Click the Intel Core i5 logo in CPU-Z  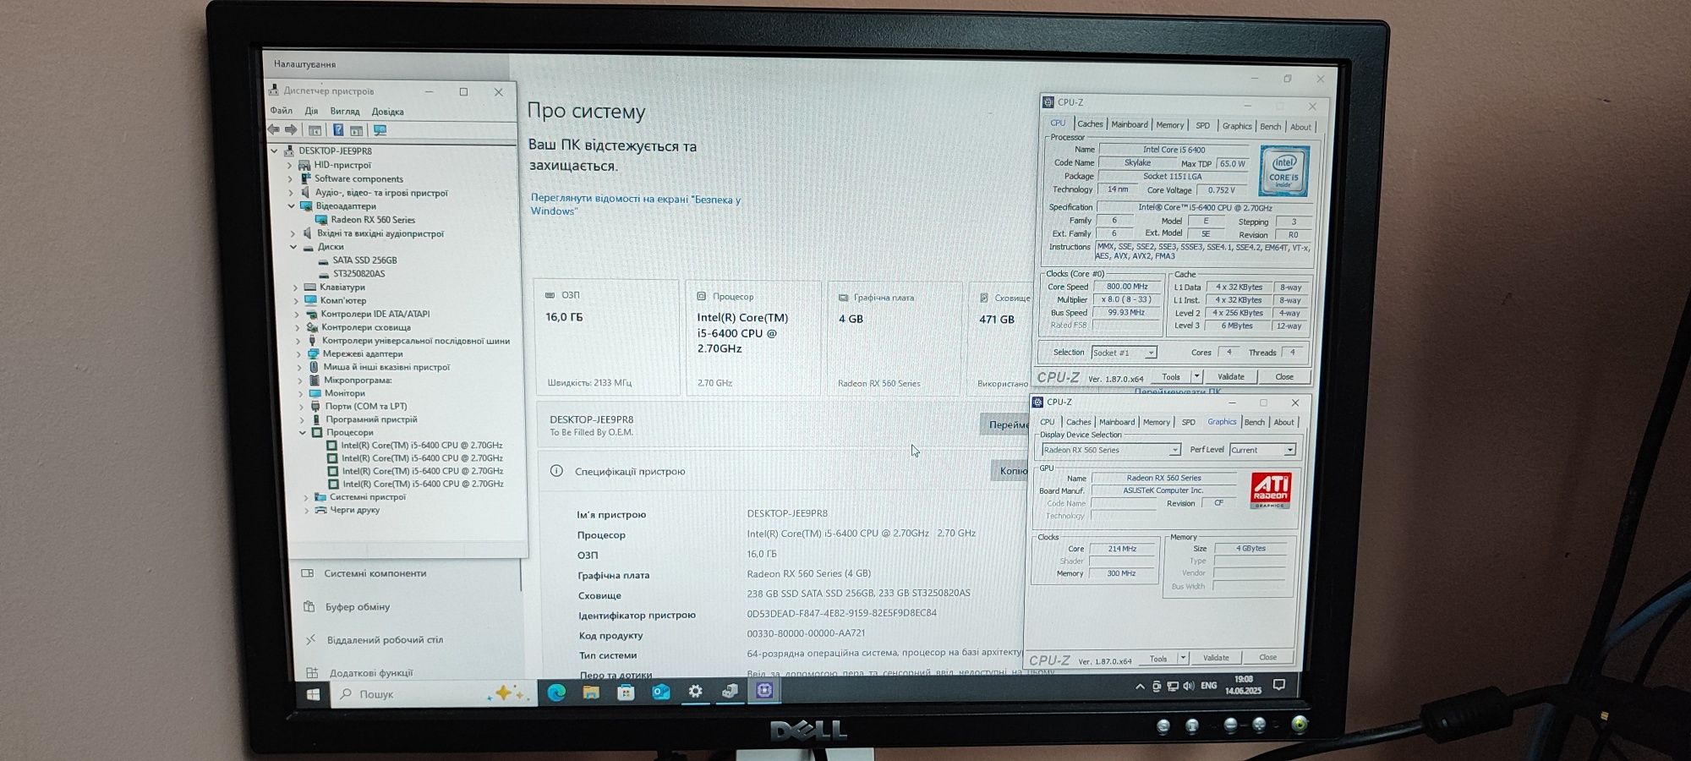coord(1283,172)
